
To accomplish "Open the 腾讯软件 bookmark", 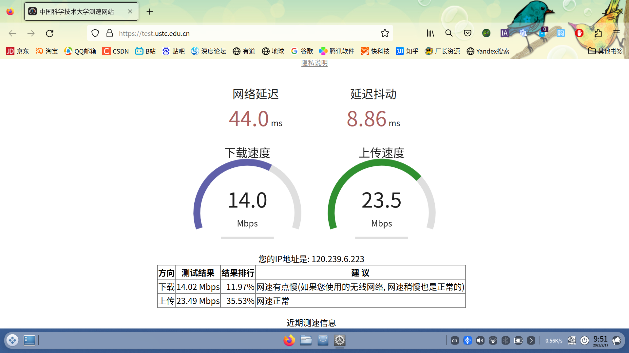I will [x=336, y=51].
